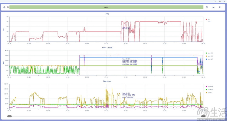Hide the voltage series in Battery chart
227x121 pixels.
[209, 89]
